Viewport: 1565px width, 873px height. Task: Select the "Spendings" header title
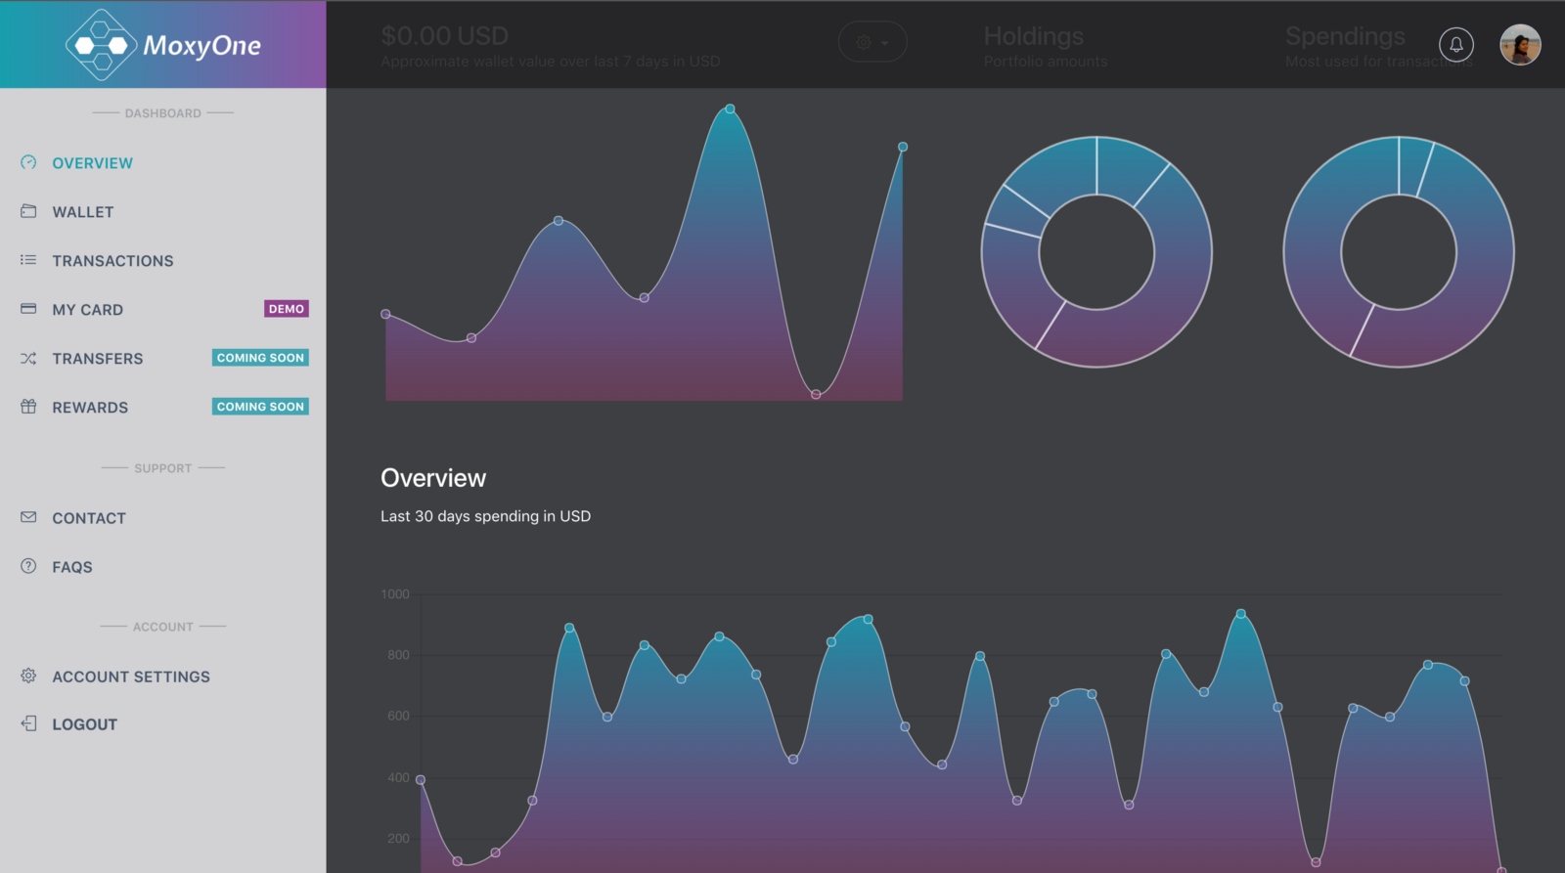pos(1345,36)
